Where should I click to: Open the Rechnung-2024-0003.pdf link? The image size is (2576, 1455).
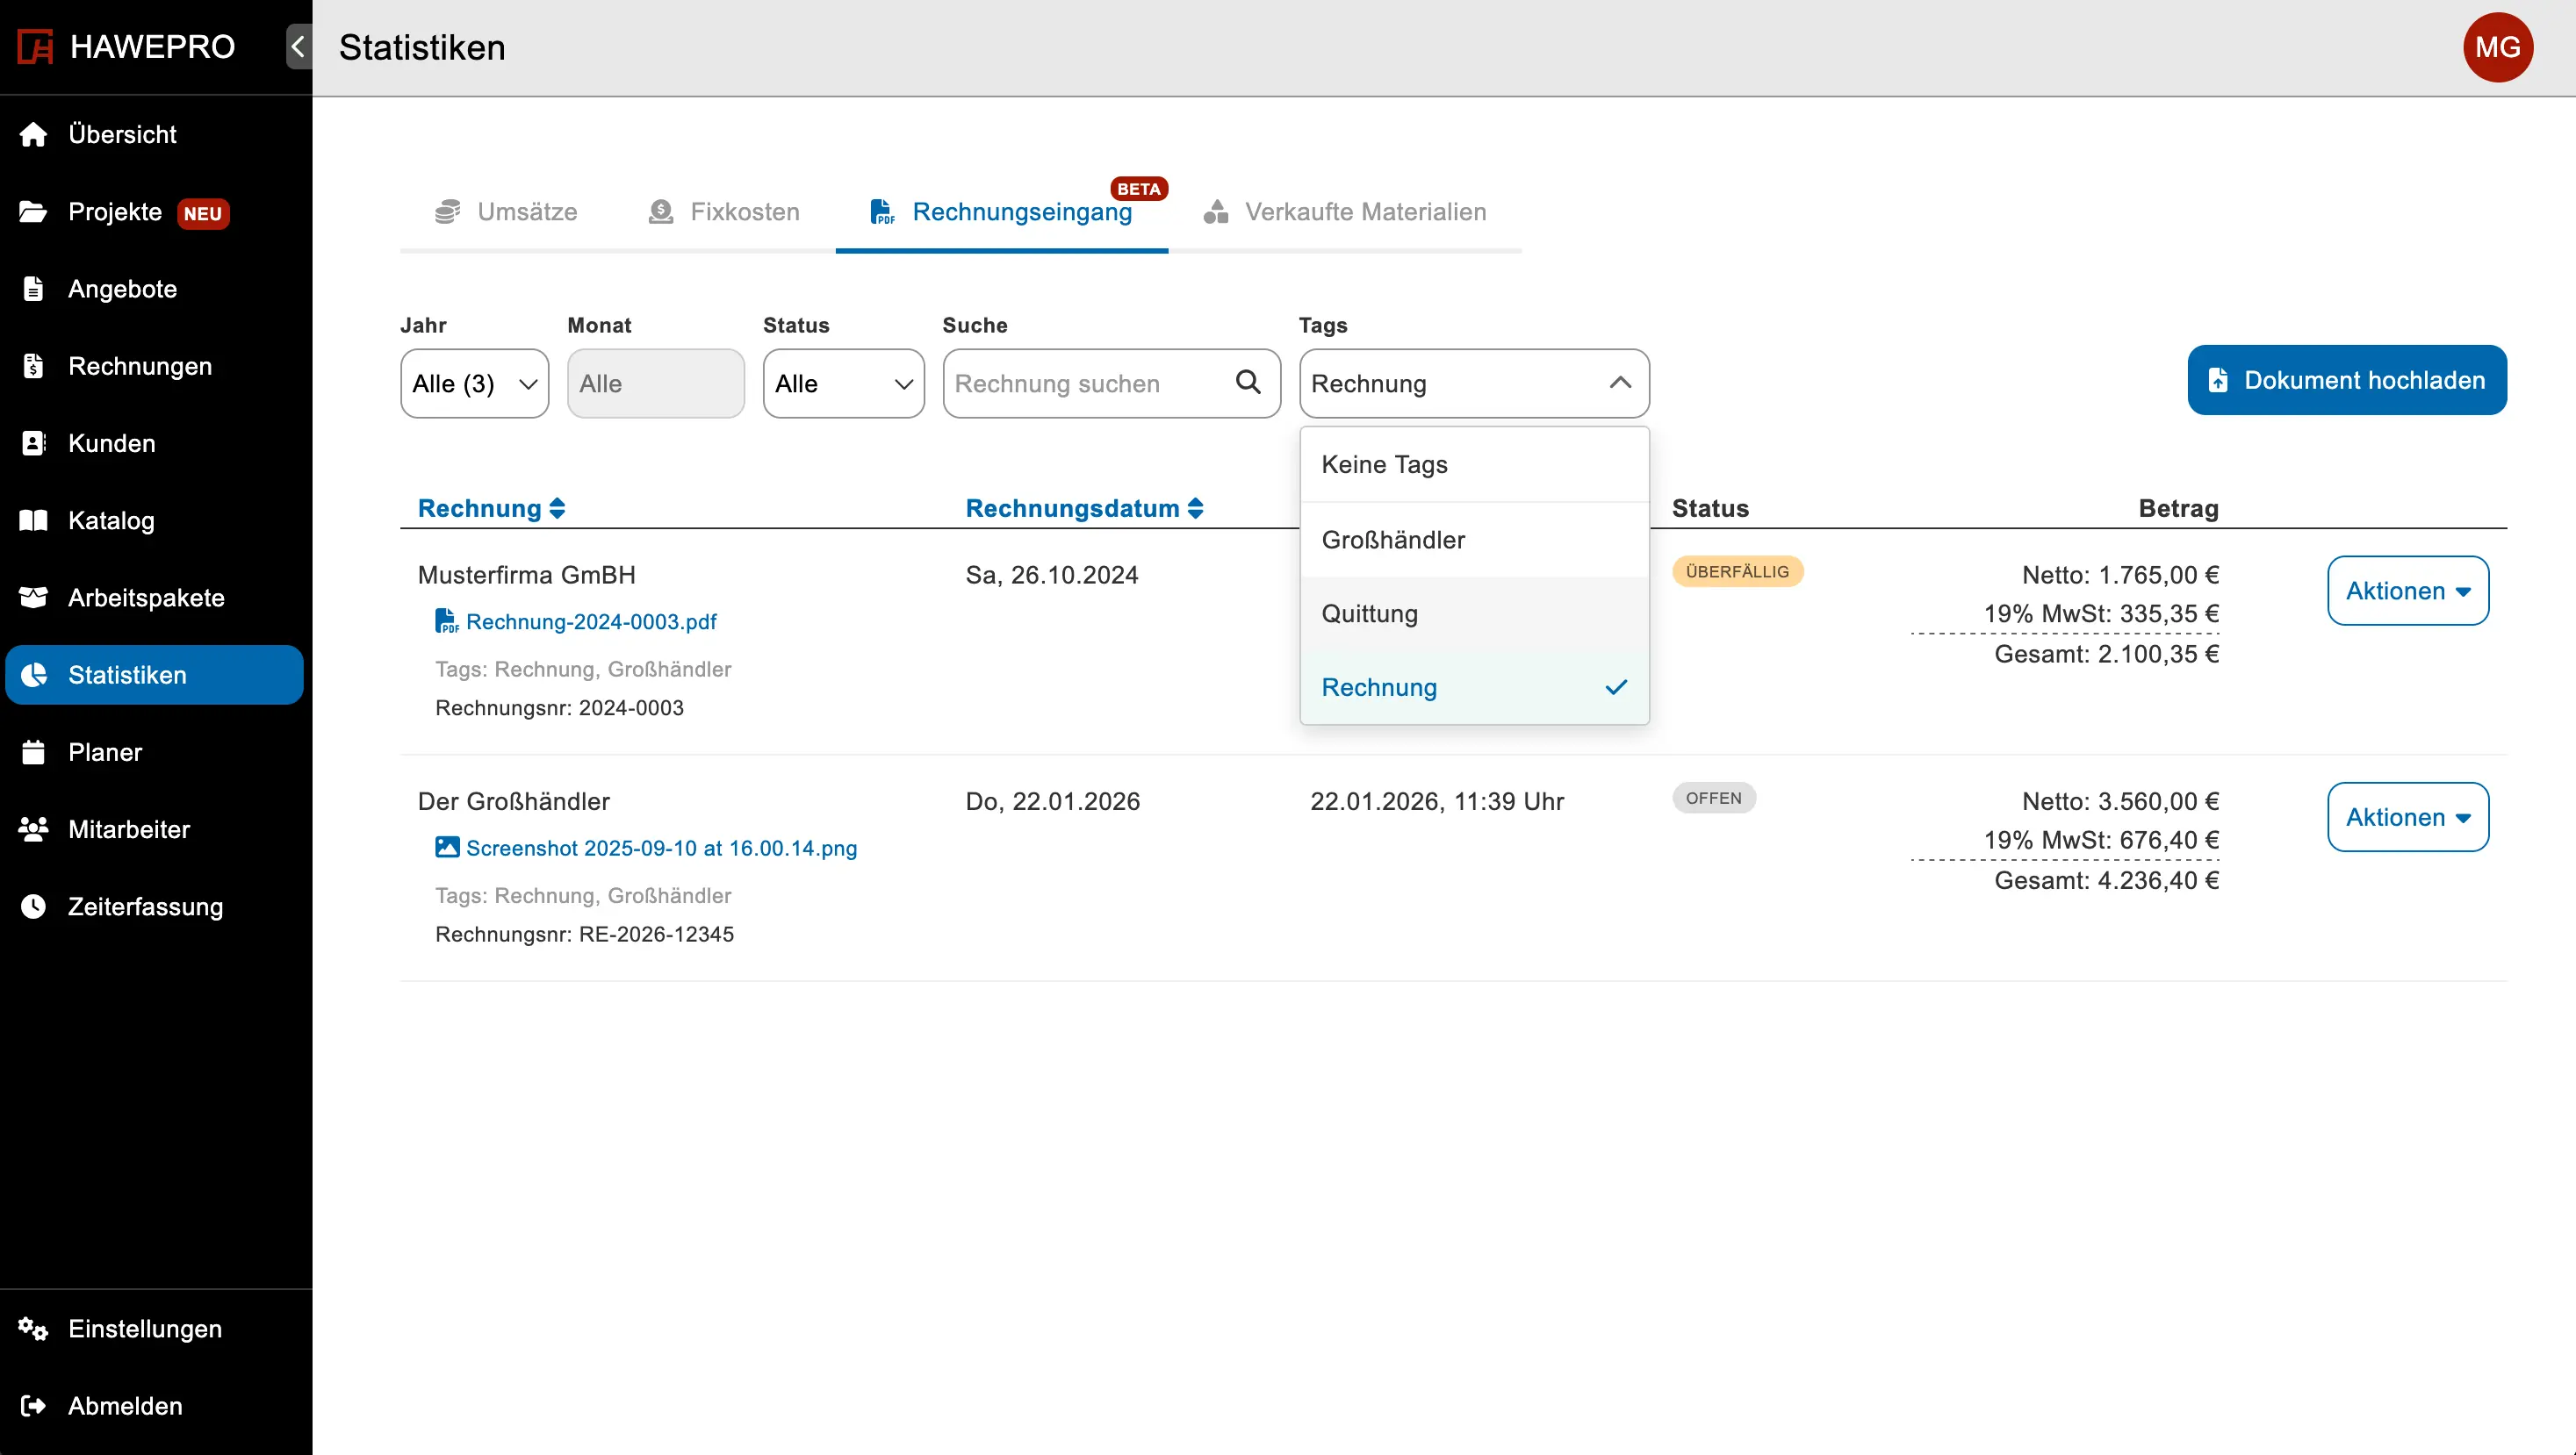590,621
